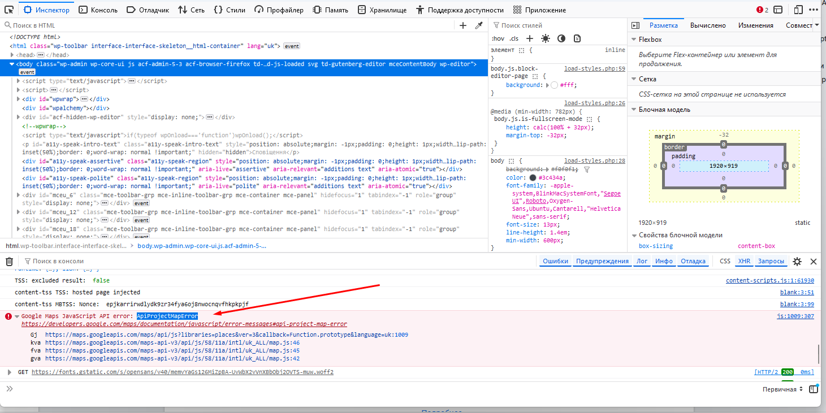Open load-styles.php:59 stylesheet link
The height and width of the screenshot is (413, 826).
point(595,69)
